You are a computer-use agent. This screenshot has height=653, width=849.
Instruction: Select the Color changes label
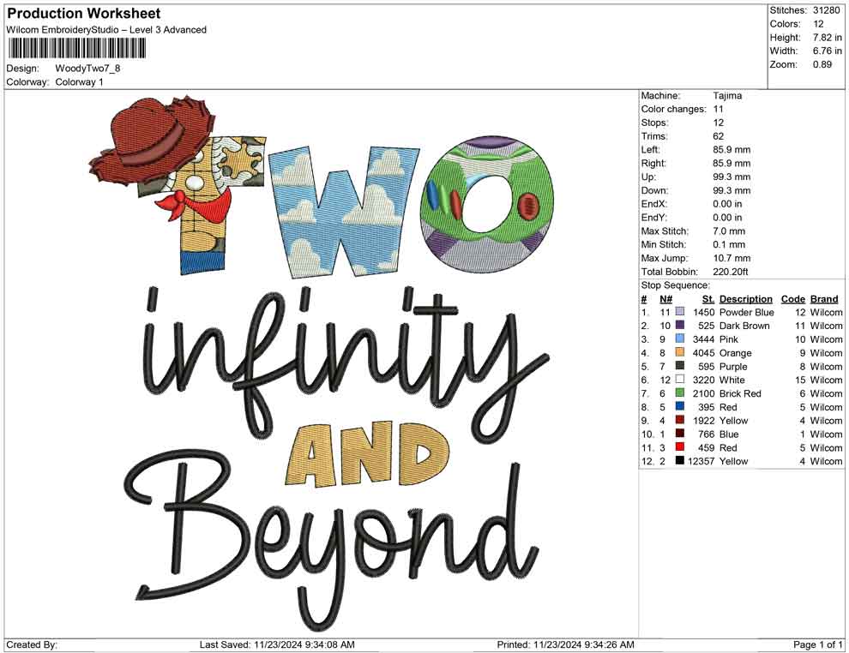tap(673, 110)
